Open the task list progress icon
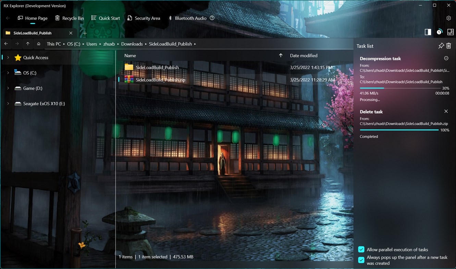This screenshot has height=269, width=456. [439, 32]
